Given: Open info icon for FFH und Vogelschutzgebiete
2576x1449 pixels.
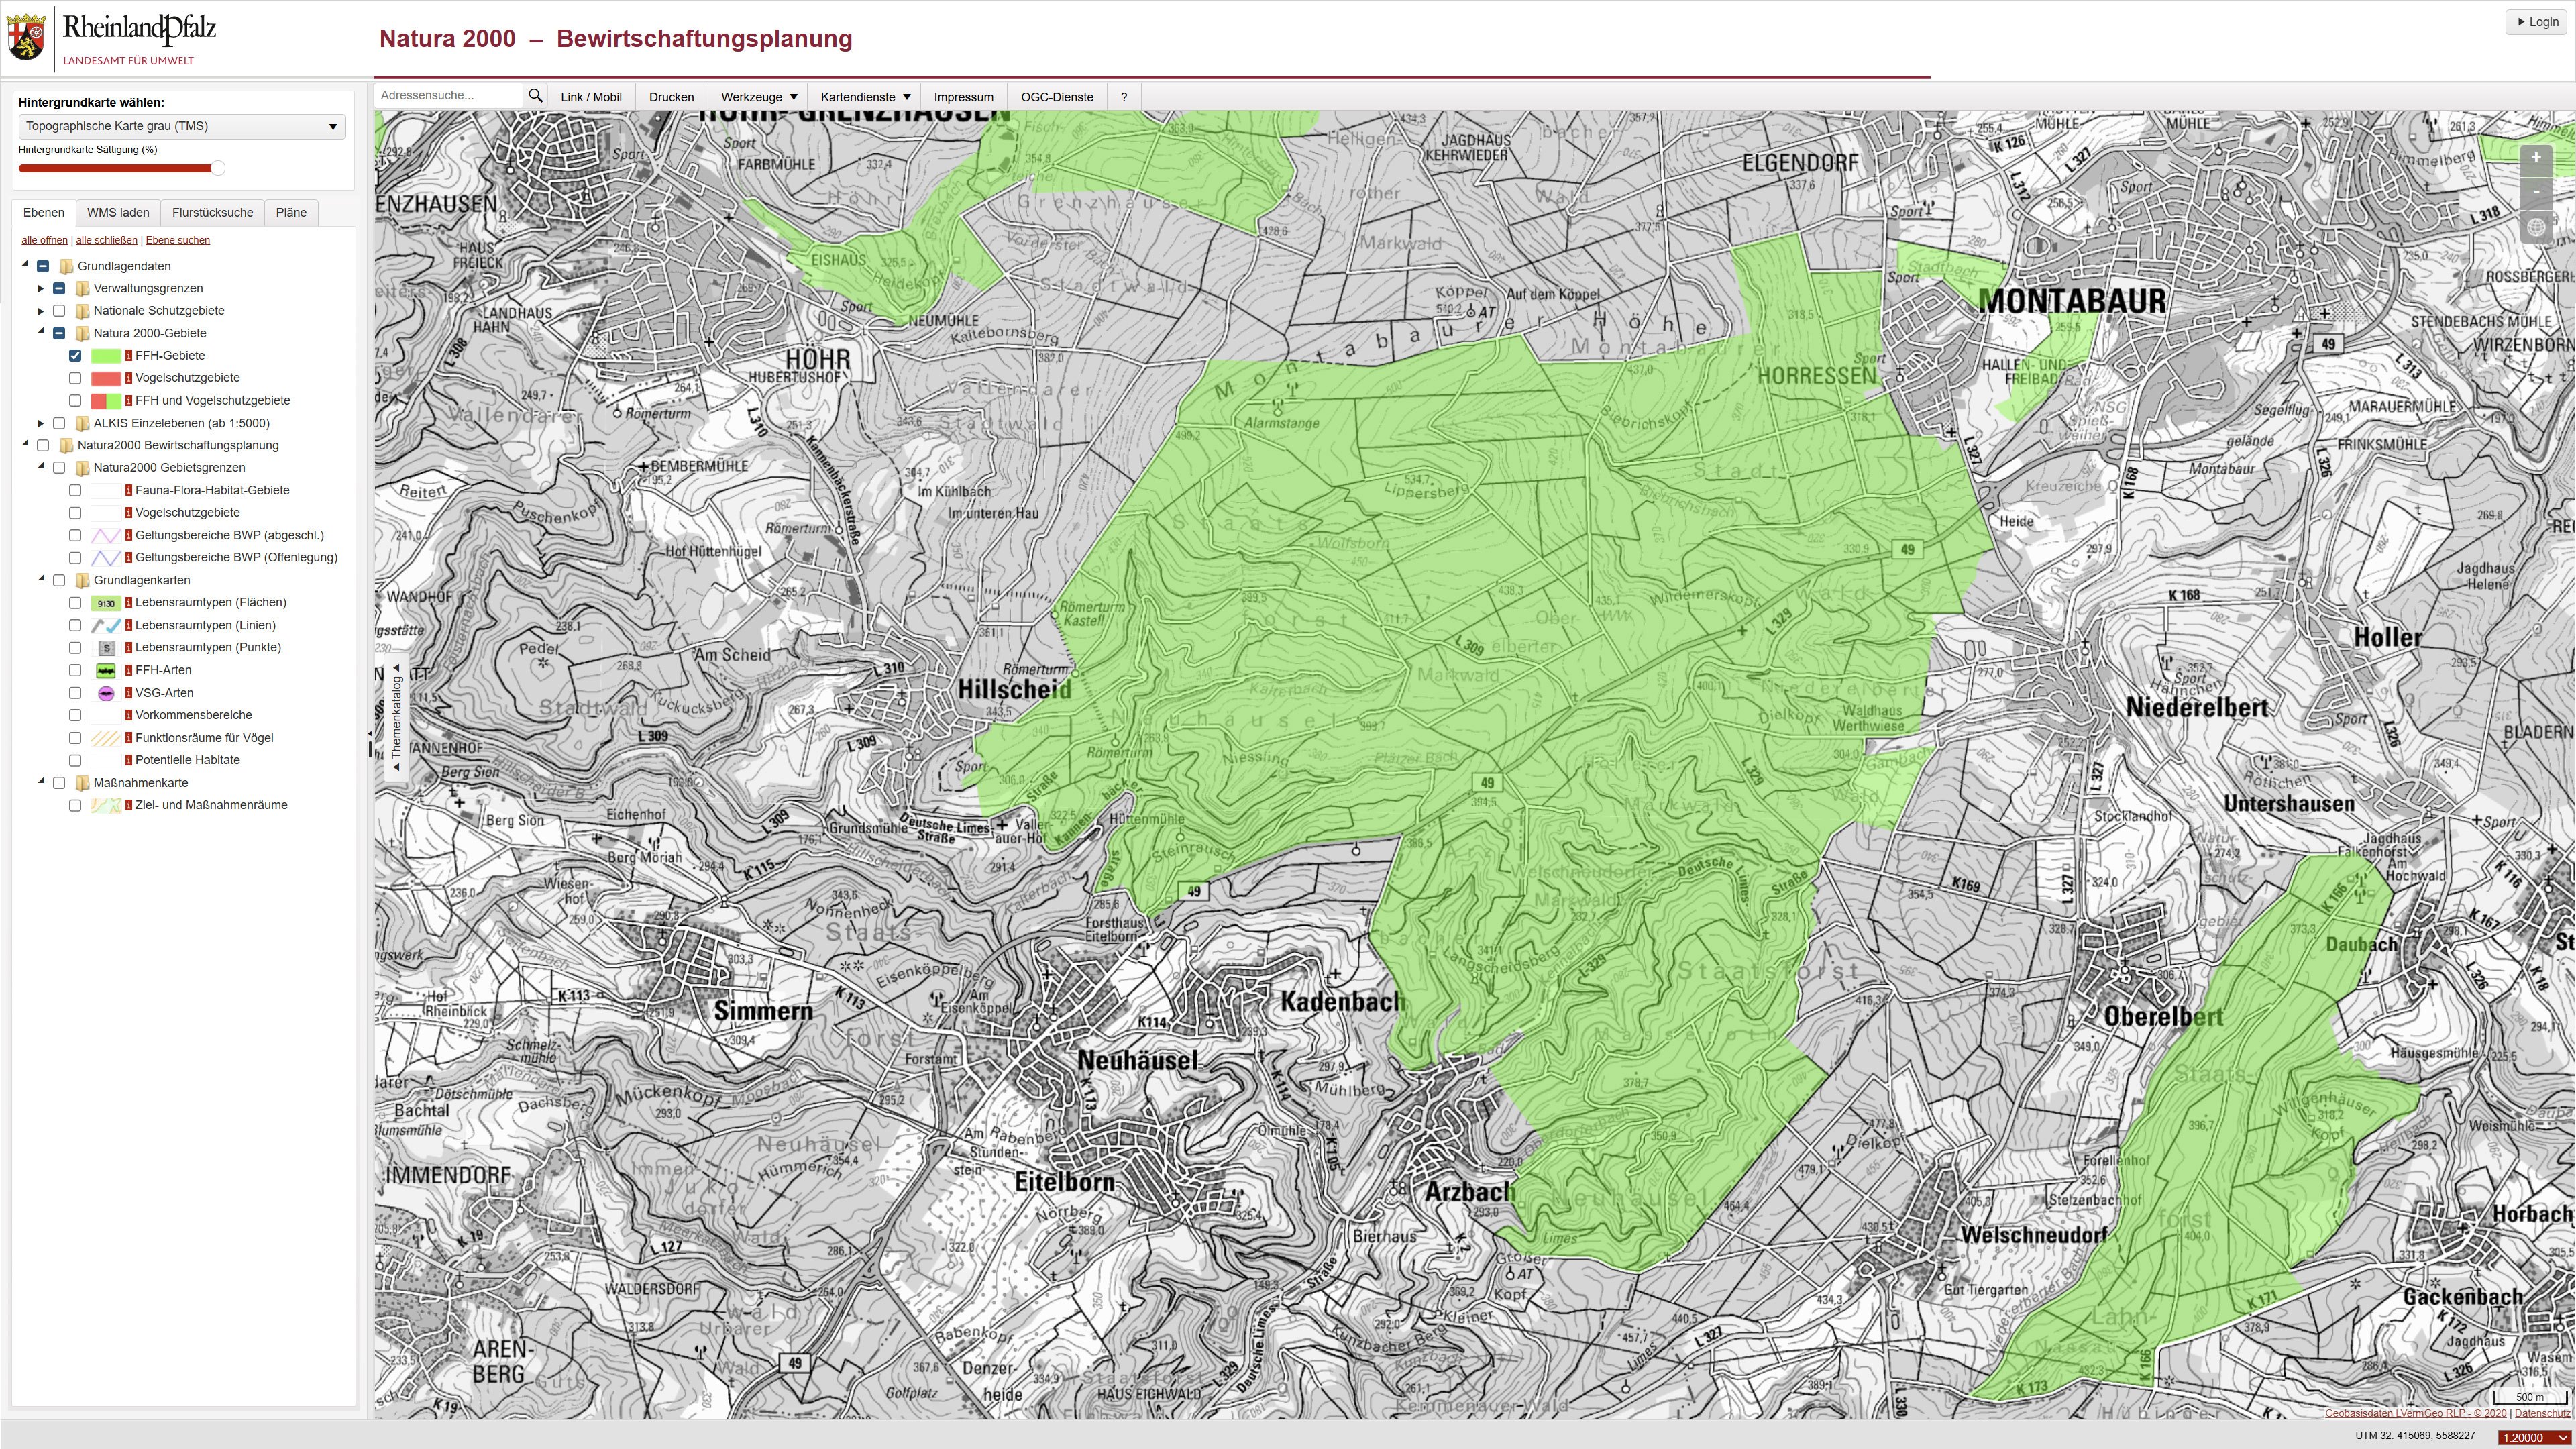Looking at the screenshot, I should [128, 401].
